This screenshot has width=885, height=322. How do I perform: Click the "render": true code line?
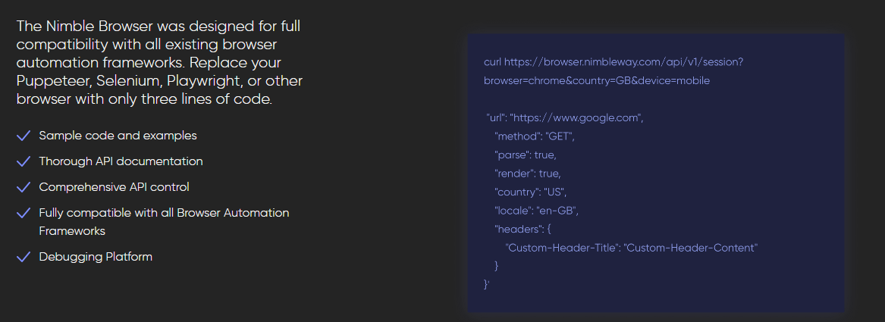point(528,174)
